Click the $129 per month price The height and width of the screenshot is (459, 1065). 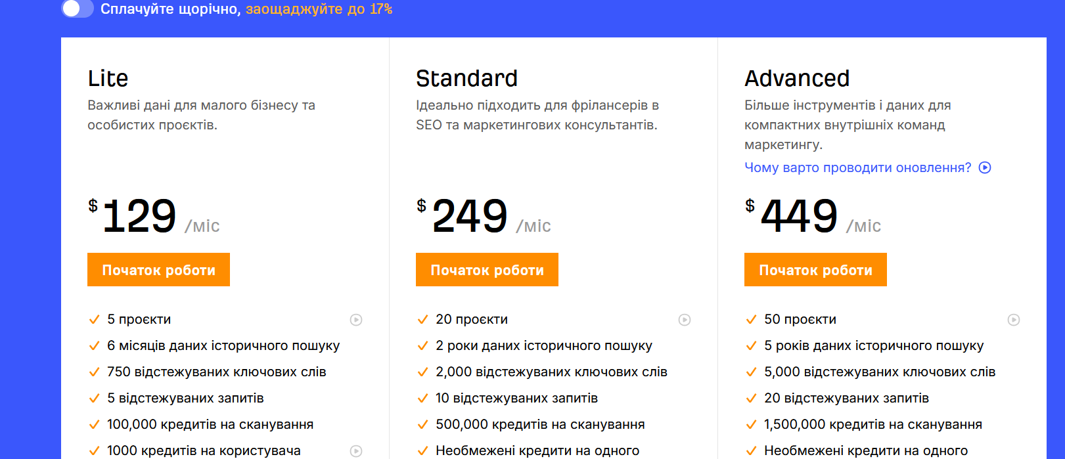tap(140, 216)
